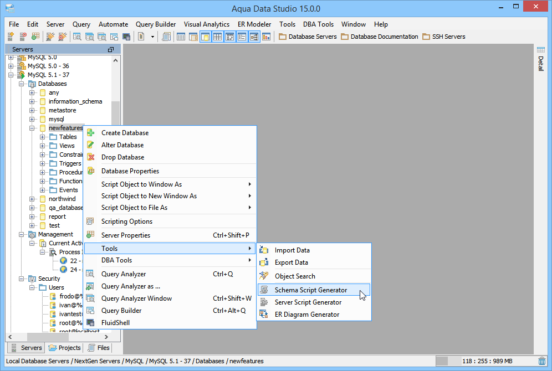The image size is (552, 371).
Task: Toggle the highlighted yellow cylinder panel button
Action: (206, 37)
